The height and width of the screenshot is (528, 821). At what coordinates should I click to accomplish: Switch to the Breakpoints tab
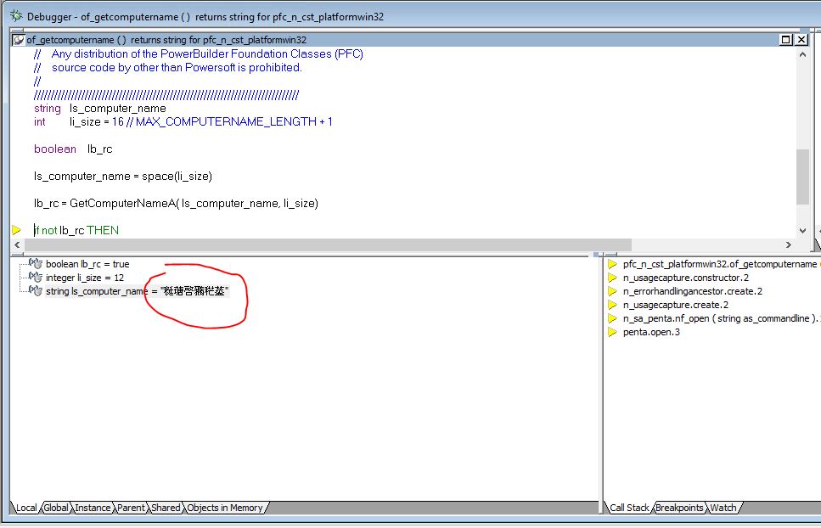pyautogui.click(x=679, y=508)
